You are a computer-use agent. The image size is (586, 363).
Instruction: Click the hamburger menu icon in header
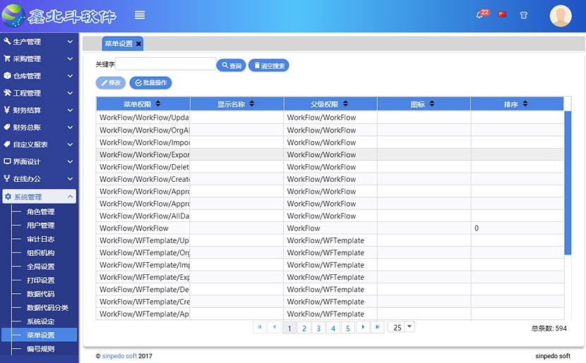tap(140, 16)
